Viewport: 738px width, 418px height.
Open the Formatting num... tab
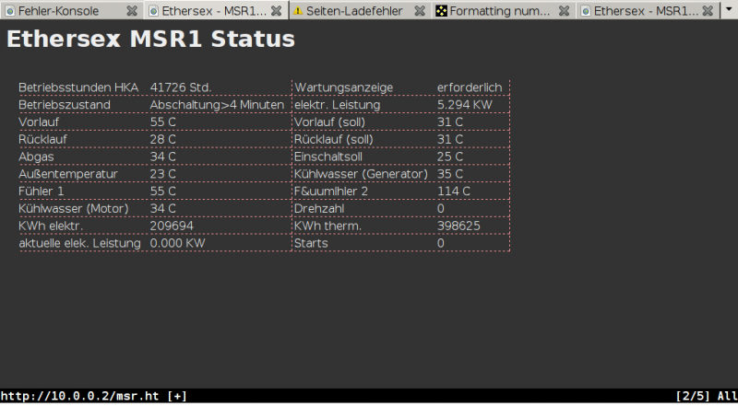(x=499, y=11)
